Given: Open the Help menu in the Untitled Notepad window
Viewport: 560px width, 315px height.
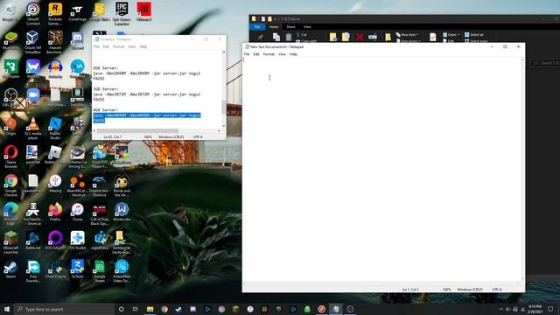Looking at the screenshot, I should tap(143, 46).
